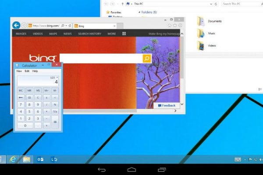This screenshot has width=263, height=175.
Task: Expand the MORE menu on Bing
Action: click(x=112, y=34)
